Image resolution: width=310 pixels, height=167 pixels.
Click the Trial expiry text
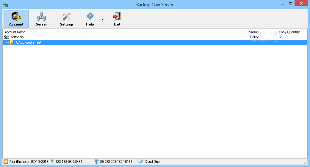click(29, 161)
